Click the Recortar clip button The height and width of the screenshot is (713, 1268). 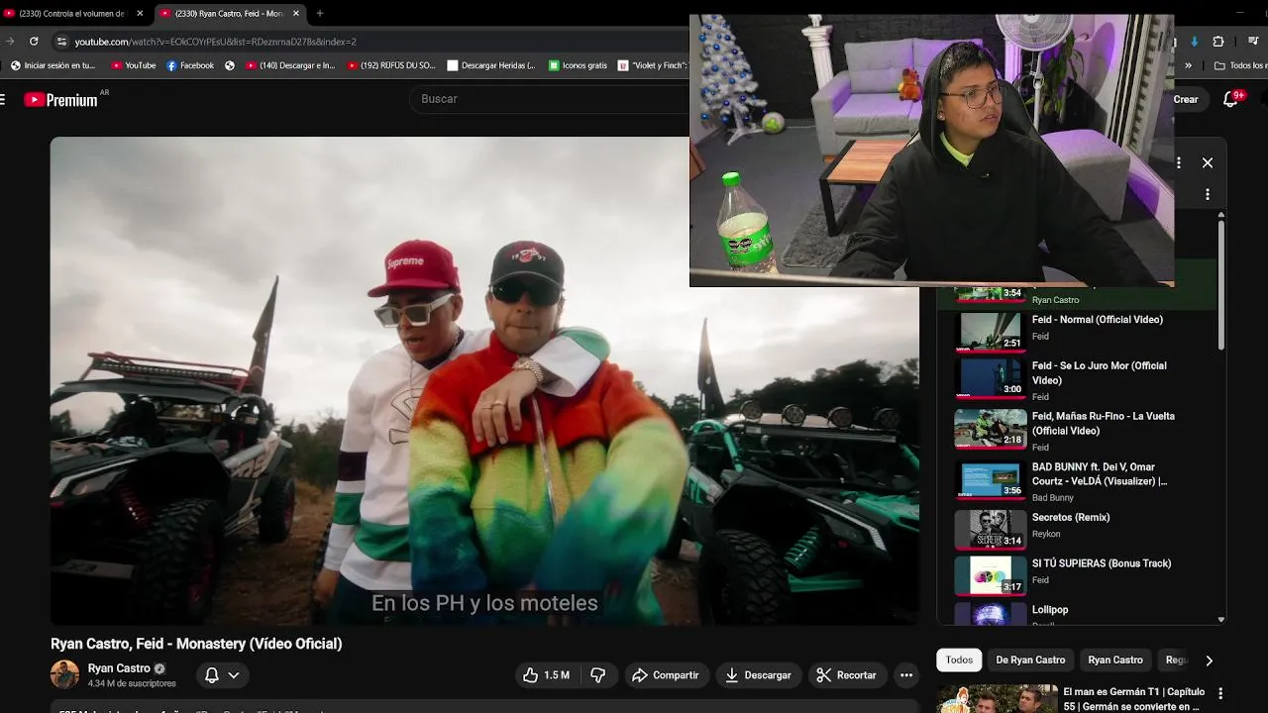point(846,675)
